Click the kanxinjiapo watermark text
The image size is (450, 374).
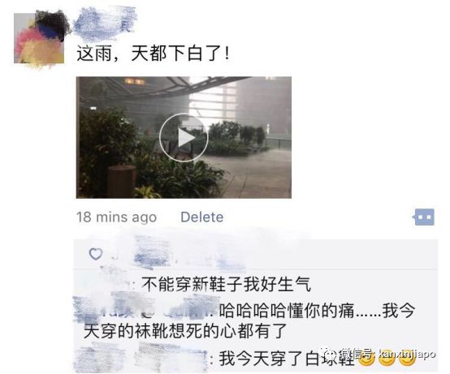[x=407, y=355]
